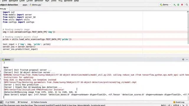This screenshot has height=106, width=189.
Task: Click the editor vertical scrollbar
Action: coord(188,29)
